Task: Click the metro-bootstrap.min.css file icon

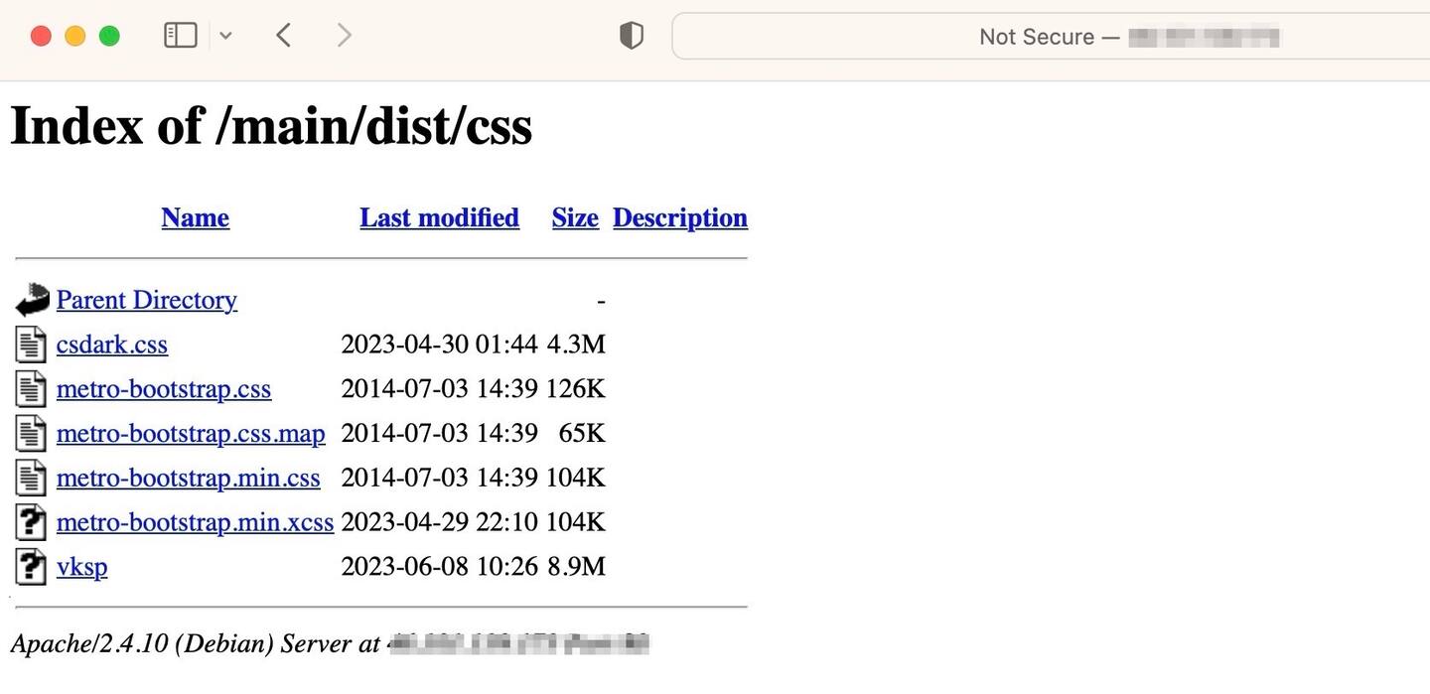Action: tap(32, 479)
